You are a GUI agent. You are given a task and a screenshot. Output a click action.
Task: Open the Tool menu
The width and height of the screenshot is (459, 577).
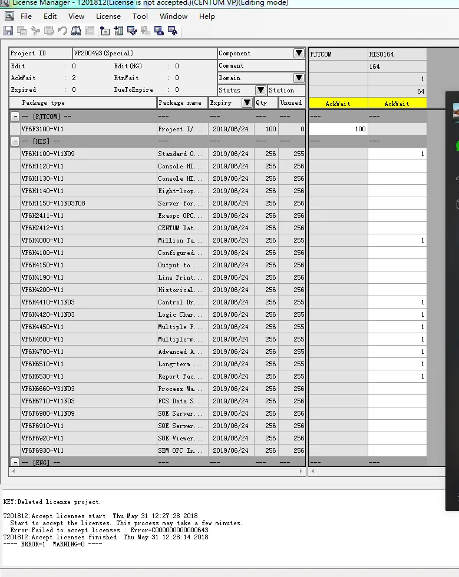pyautogui.click(x=140, y=16)
